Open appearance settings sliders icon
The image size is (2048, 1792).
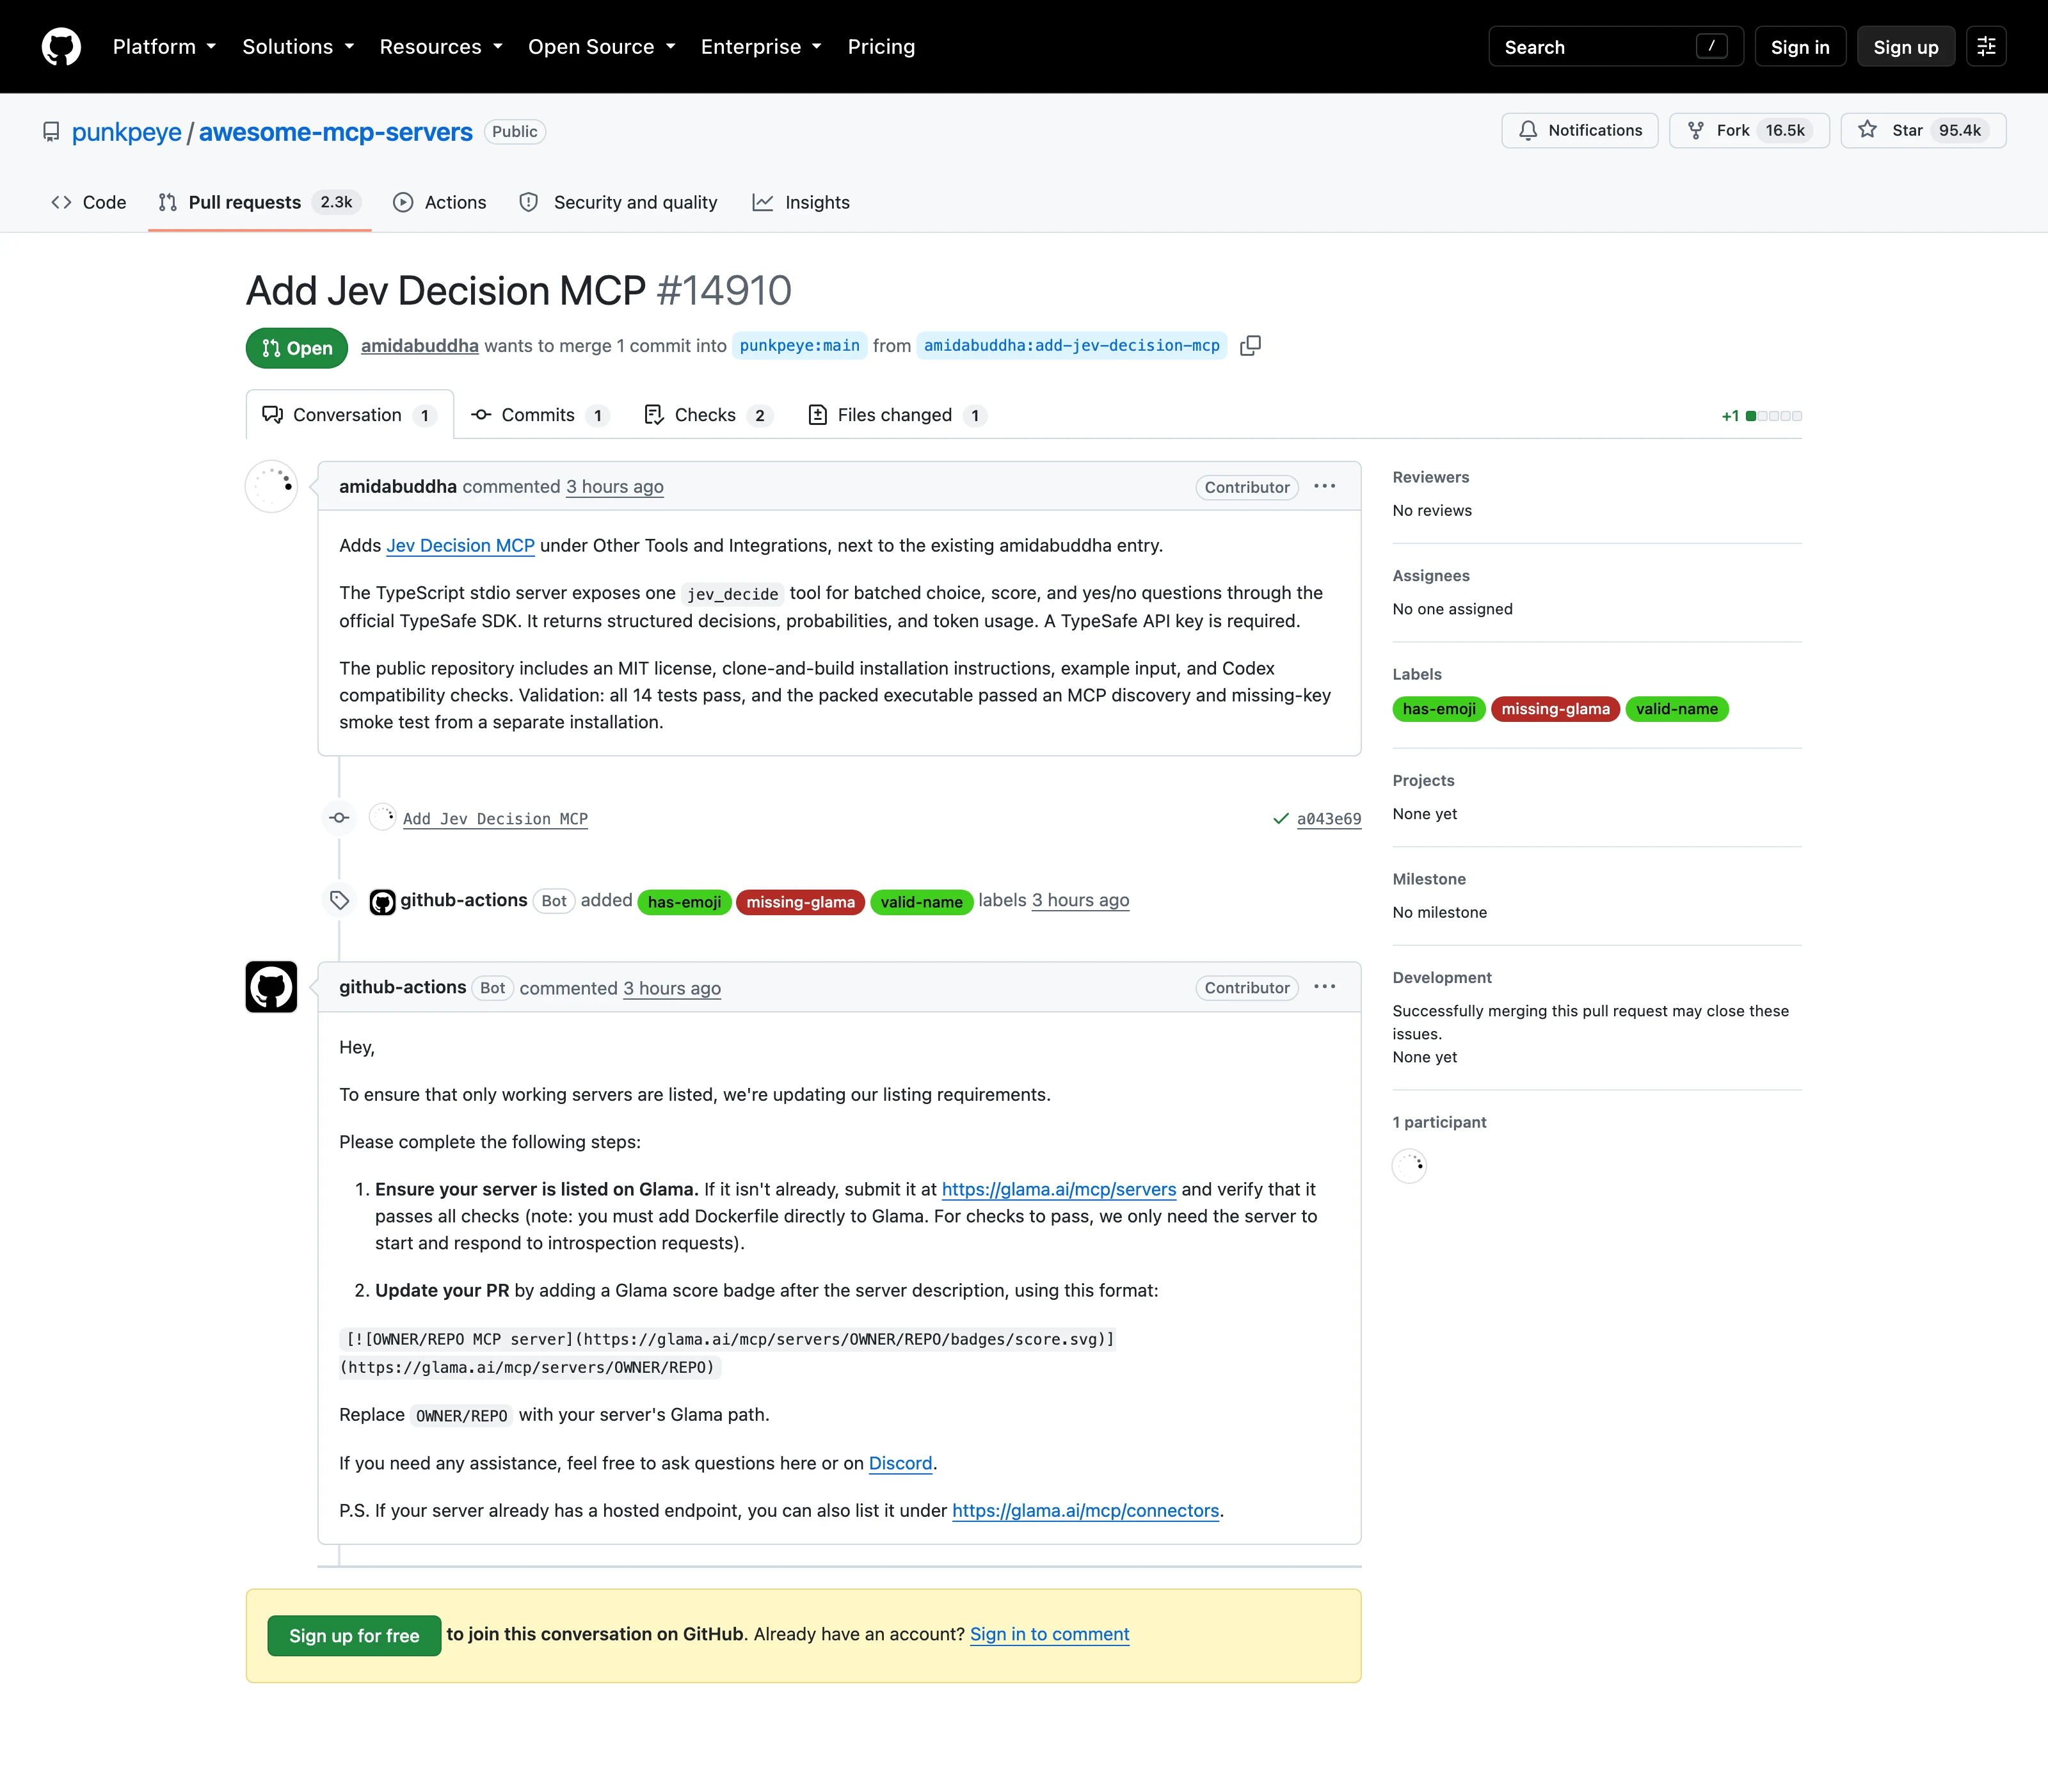(1986, 47)
